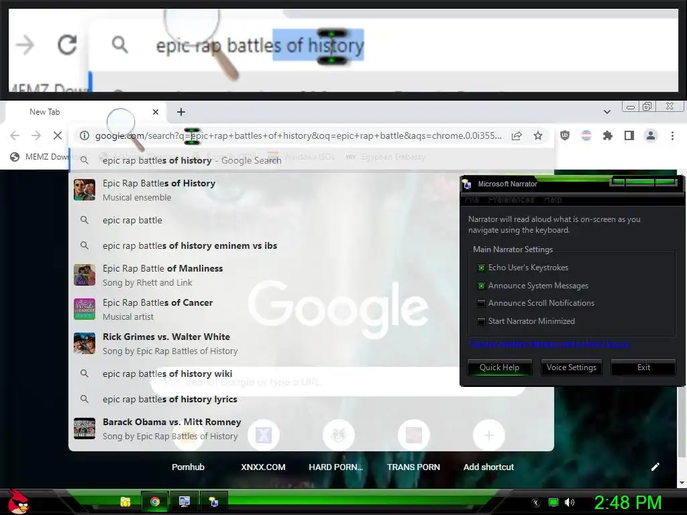Open the MEMZ Download bookmark

pyautogui.click(x=42, y=157)
